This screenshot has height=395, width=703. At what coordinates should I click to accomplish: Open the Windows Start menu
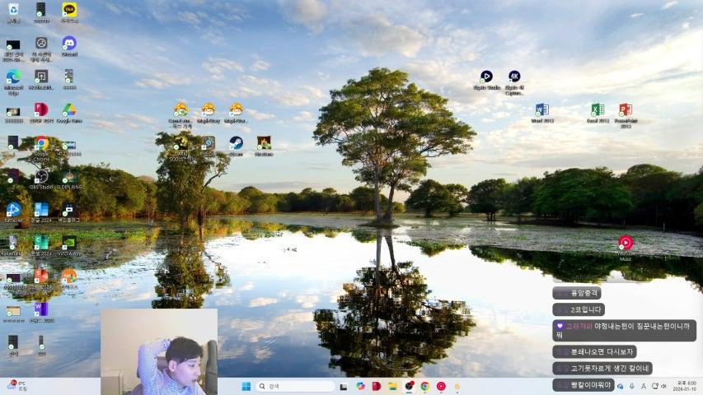[x=246, y=386]
